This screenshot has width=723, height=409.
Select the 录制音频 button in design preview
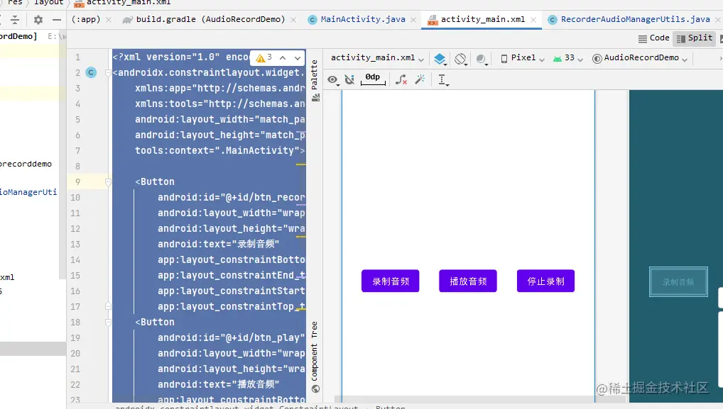390,281
